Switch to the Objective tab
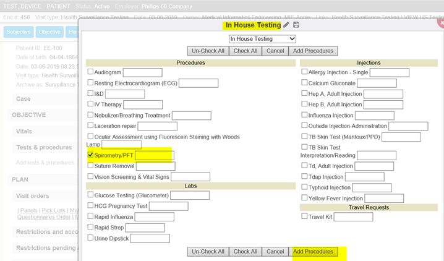Viewport: 444px width, 261px height. [x=49, y=32]
